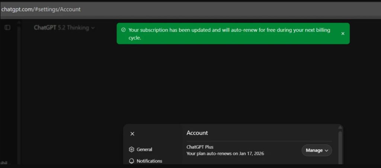381x168 pixels.
Task: Click the left sidebar scrollbar
Action: [x=19, y=93]
